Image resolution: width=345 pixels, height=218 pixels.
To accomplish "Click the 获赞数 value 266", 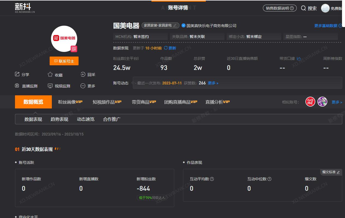I will pos(202,83).
